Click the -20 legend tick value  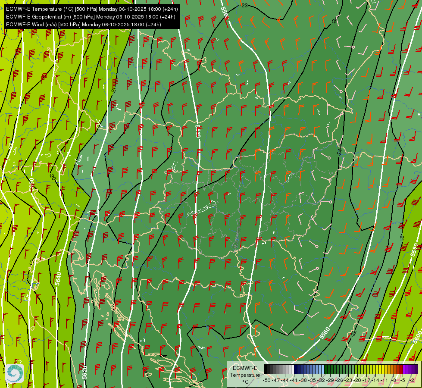pyautogui.click(x=357, y=380)
